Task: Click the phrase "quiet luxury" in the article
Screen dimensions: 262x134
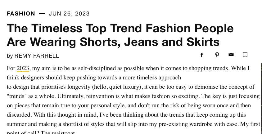Action: click(124, 87)
